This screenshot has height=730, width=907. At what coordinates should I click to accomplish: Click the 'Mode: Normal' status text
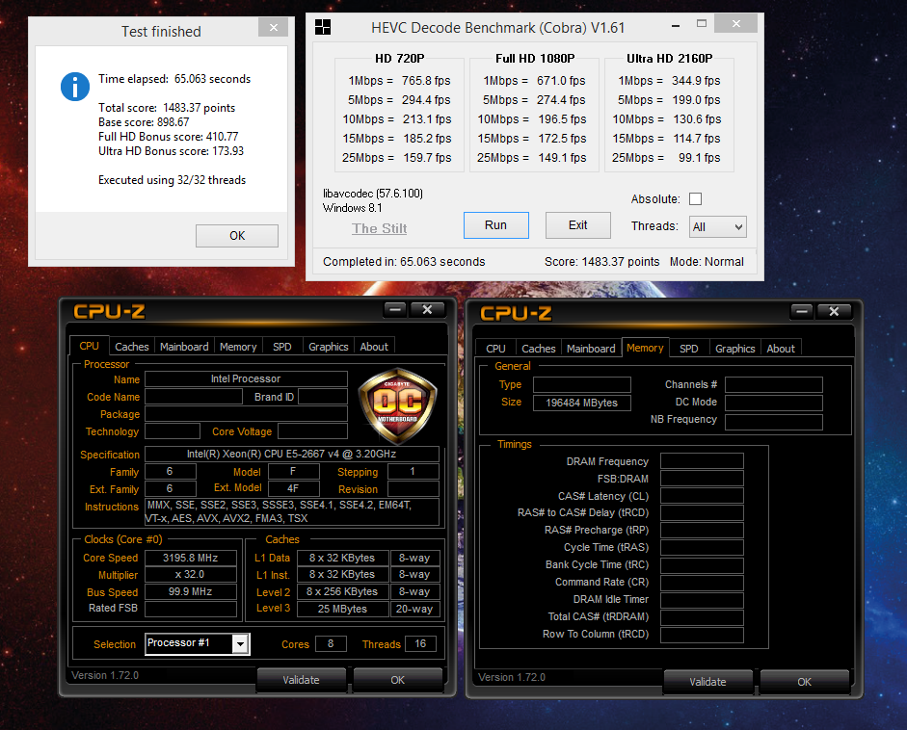point(707,261)
